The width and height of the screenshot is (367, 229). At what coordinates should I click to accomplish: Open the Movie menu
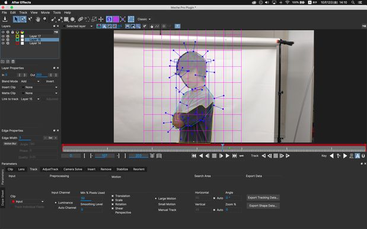[45, 12]
